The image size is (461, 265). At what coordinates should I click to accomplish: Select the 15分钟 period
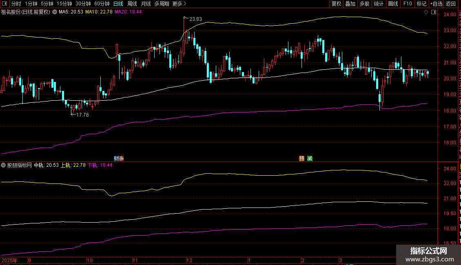64,4
